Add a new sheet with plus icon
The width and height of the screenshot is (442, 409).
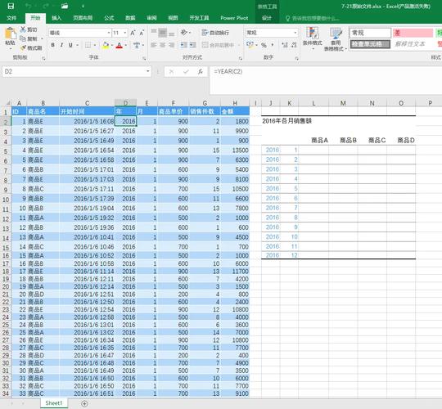click(84, 403)
